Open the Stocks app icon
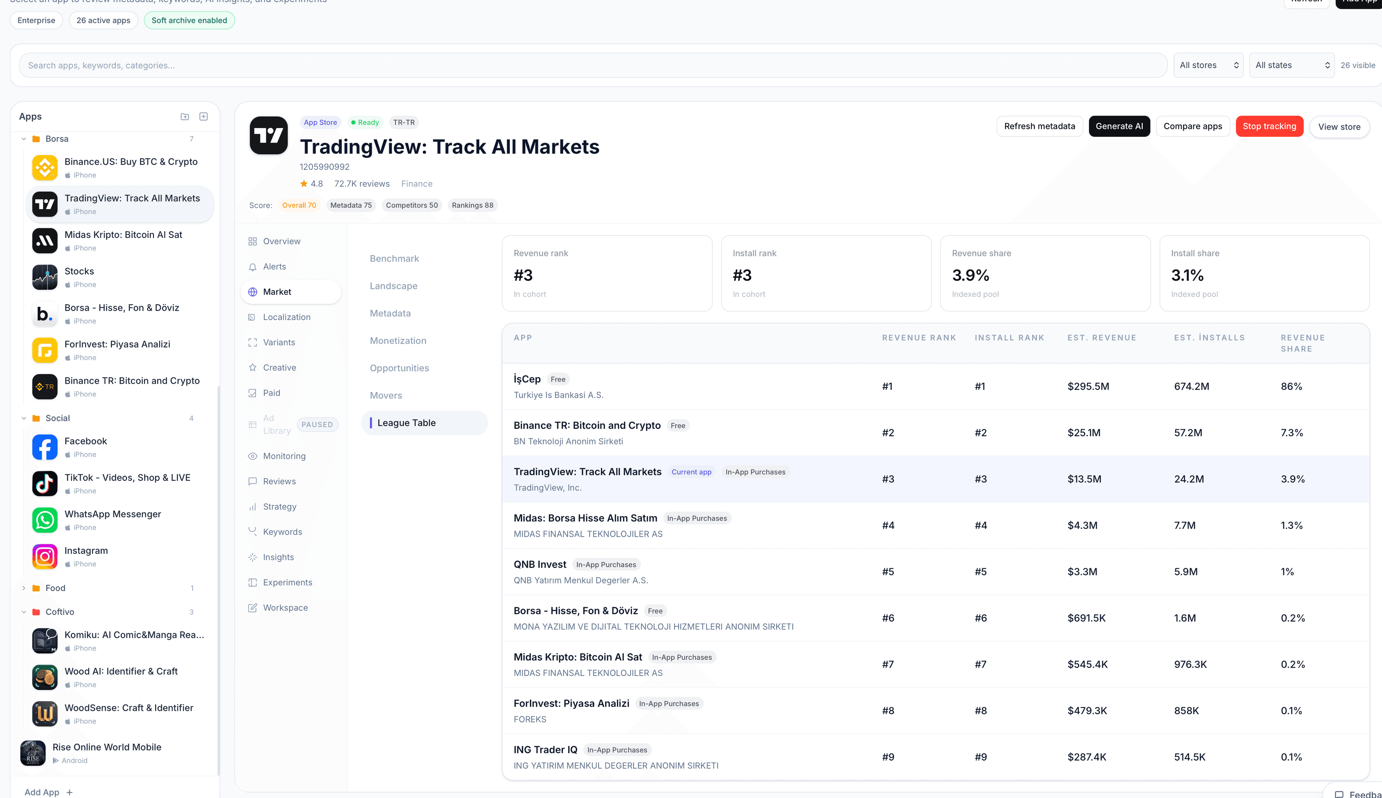 pyautogui.click(x=45, y=277)
